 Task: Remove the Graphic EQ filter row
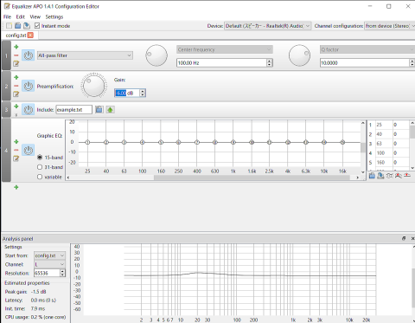(x=16, y=150)
